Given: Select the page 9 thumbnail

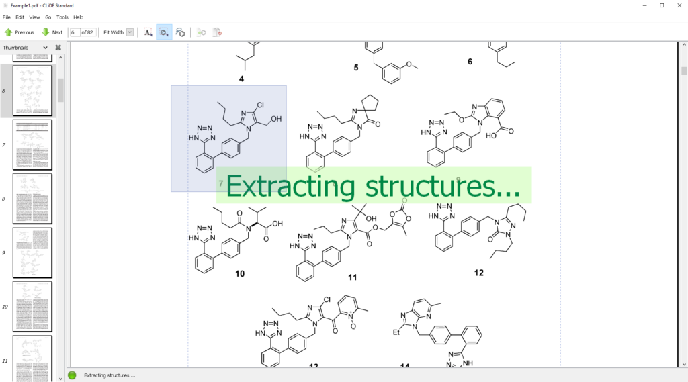Looking at the screenshot, I should pyautogui.click(x=32, y=252).
